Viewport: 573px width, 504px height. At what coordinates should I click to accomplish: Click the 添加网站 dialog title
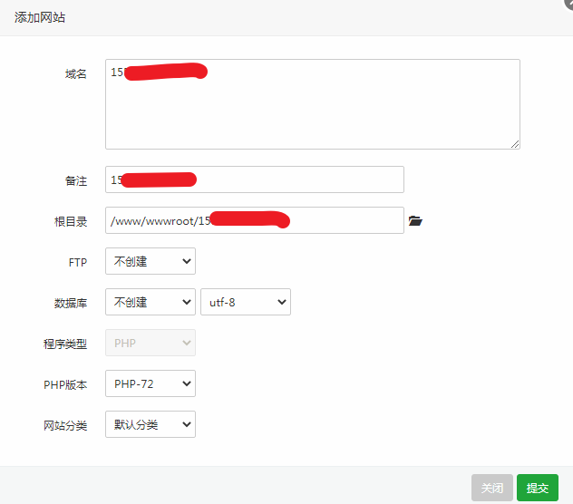(x=39, y=17)
